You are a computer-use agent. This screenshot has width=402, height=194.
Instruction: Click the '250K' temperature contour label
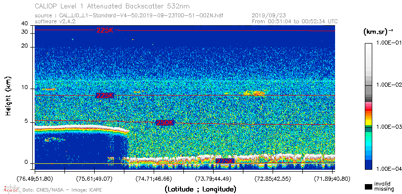tap(165, 123)
